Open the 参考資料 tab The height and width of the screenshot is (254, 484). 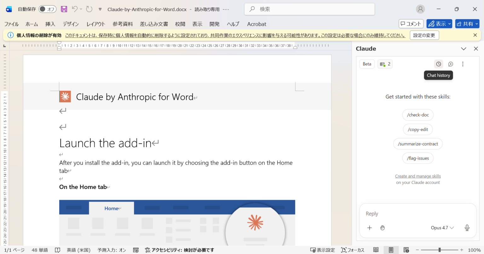[123, 24]
